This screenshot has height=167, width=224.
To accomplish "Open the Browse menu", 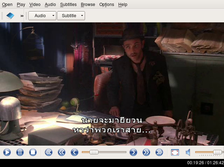I will point(88,5).
